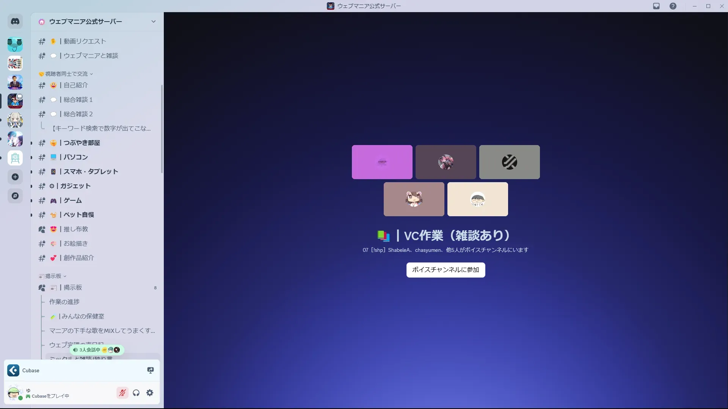Click the Add a Server plus icon

click(x=15, y=177)
